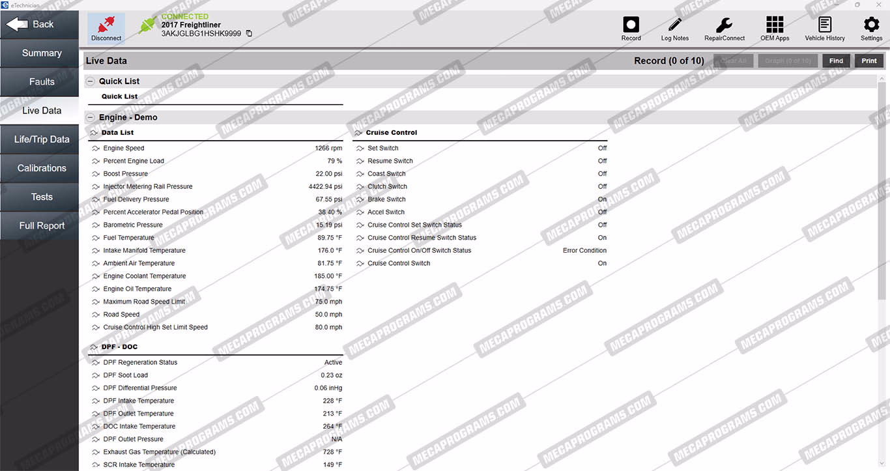Click graph icon beside Fuel Temperature
890x471 pixels.
tap(96, 238)
